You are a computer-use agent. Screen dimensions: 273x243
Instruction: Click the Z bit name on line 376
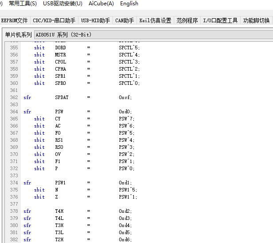[56, 197]
